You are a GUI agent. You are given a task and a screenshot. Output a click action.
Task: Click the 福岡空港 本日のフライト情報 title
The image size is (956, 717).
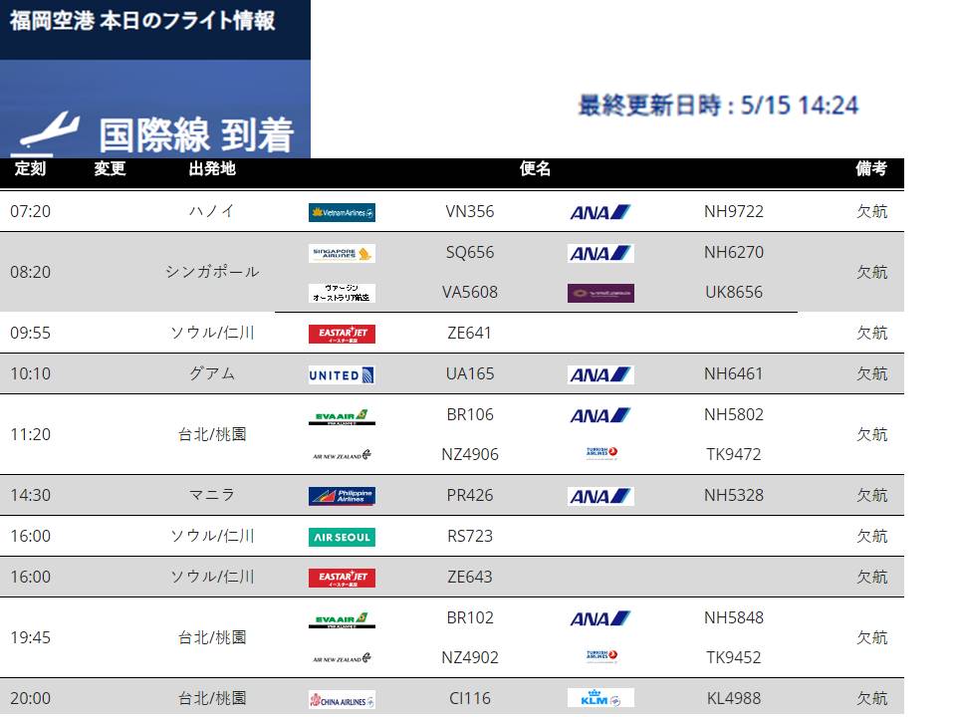[142, 20]
